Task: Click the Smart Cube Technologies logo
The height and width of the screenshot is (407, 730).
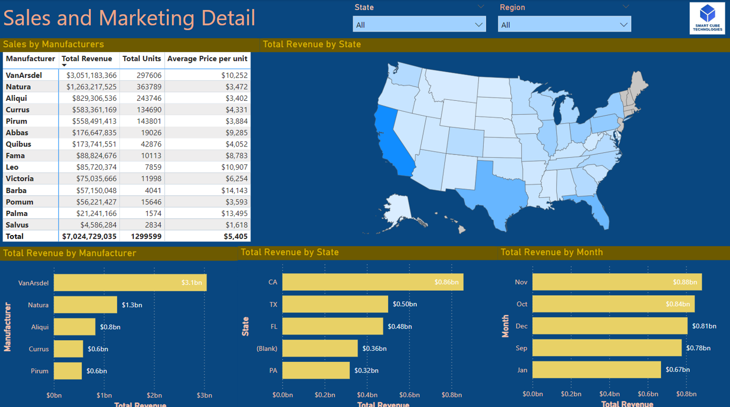Action: tap(707, 18)
